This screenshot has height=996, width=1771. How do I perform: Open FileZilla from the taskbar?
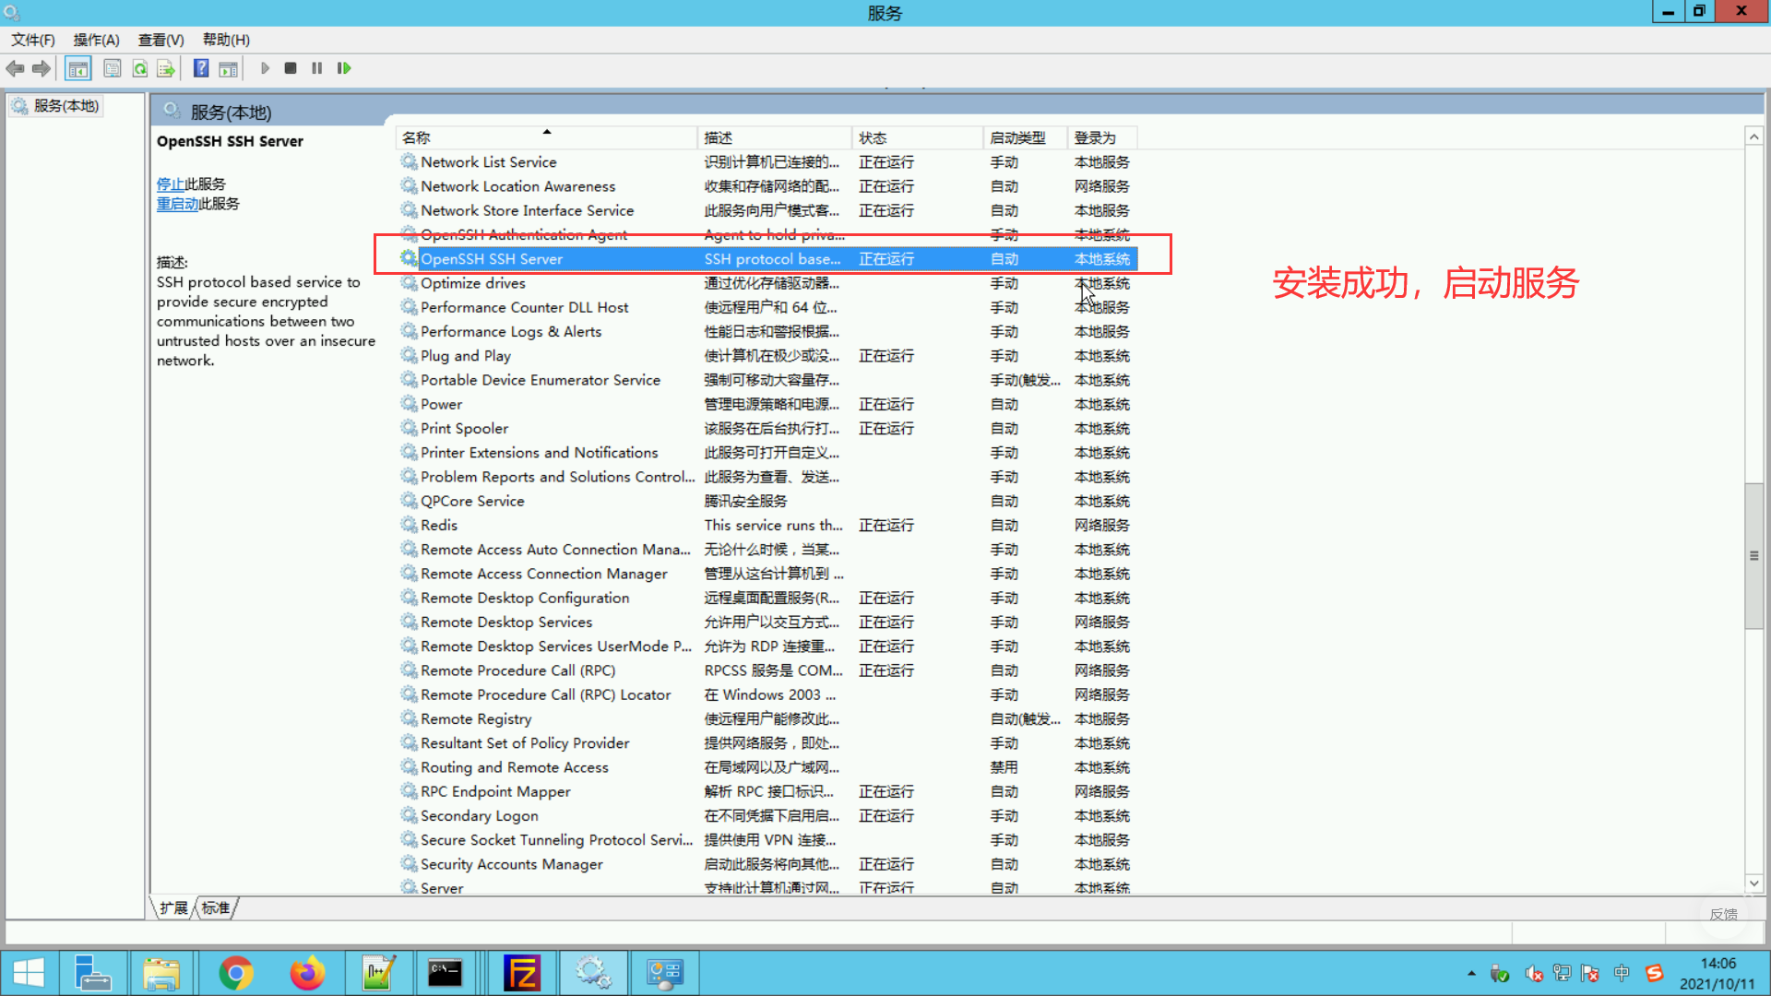pos(522,973)
